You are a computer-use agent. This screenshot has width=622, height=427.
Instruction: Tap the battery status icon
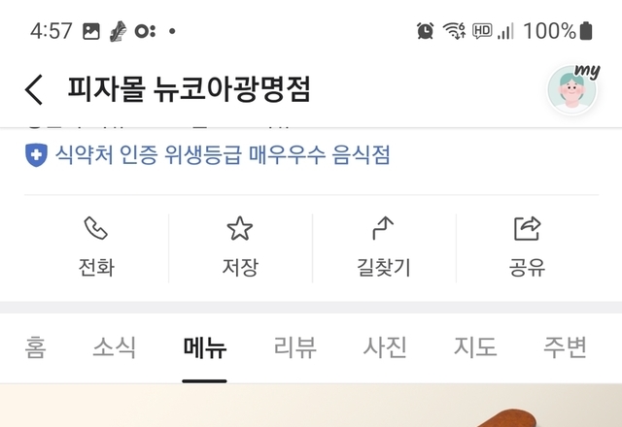tap(586, 31)
